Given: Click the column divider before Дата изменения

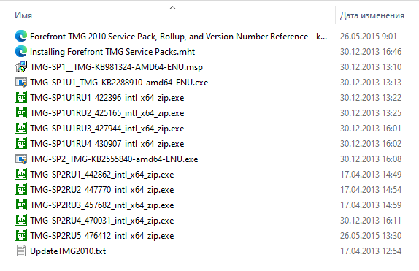Looking at the screenshot, I should (x=335, y=15).
